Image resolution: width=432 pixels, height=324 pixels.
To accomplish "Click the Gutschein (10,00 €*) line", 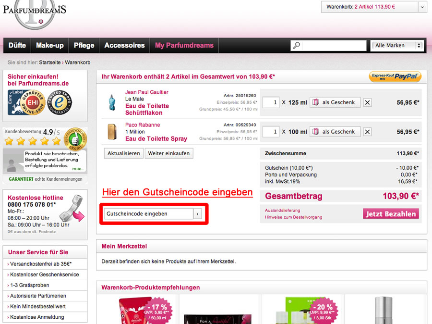I will pos(342,168).
